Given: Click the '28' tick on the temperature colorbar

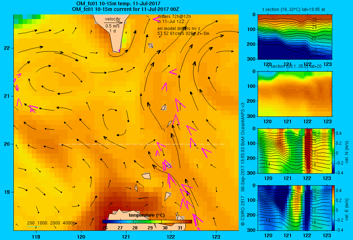Looking at the screenshot, I should point(135,228).
